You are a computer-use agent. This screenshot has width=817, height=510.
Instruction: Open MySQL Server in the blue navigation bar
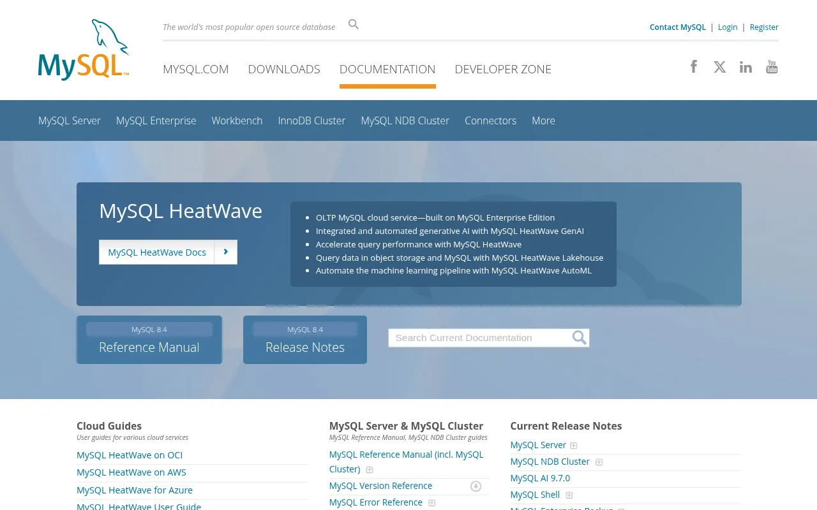(70, 120)
